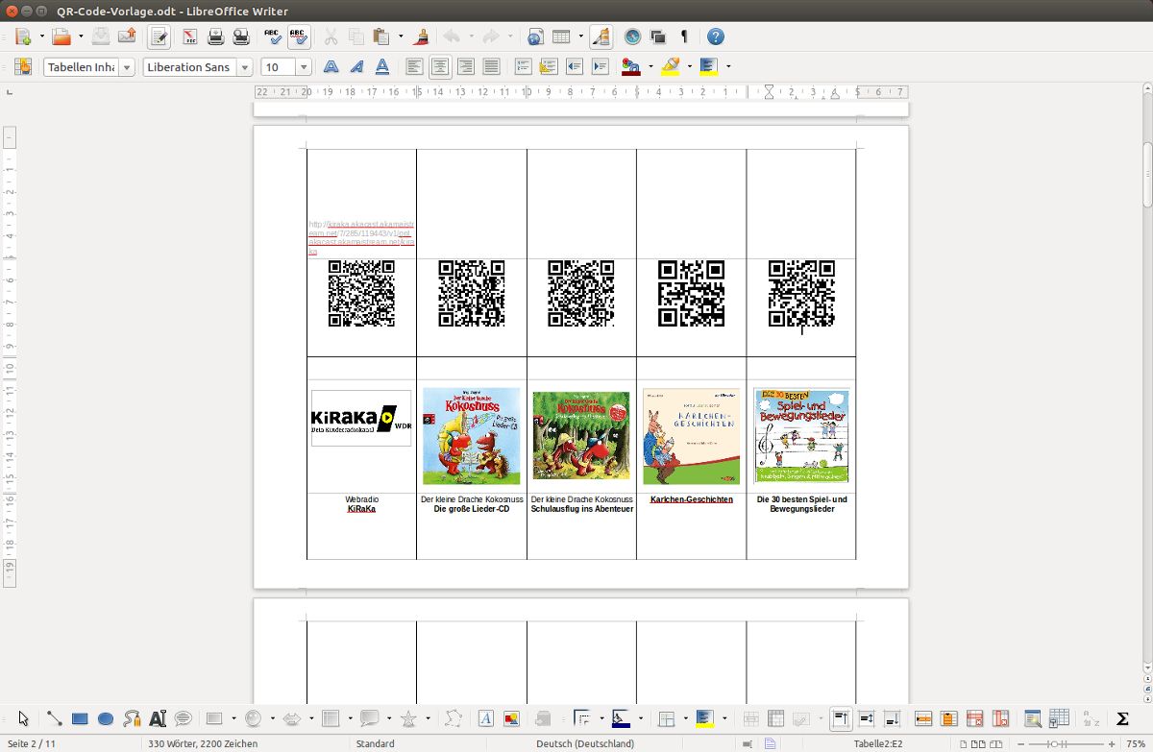Click the Standard page style field

click(375, 743)
